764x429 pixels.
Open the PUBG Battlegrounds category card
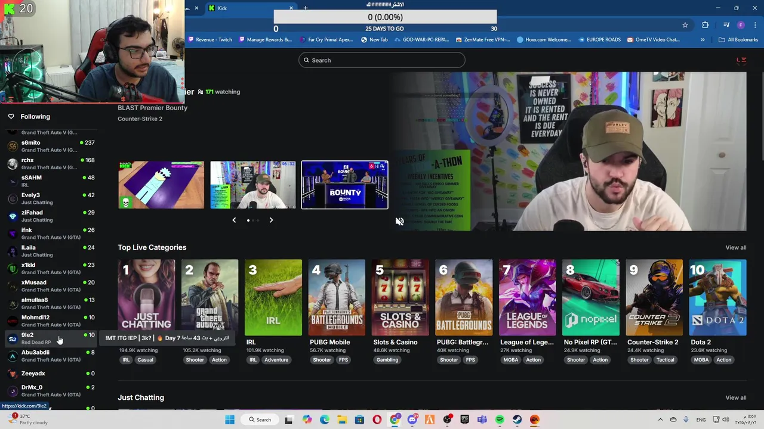[x=464, y=297]
